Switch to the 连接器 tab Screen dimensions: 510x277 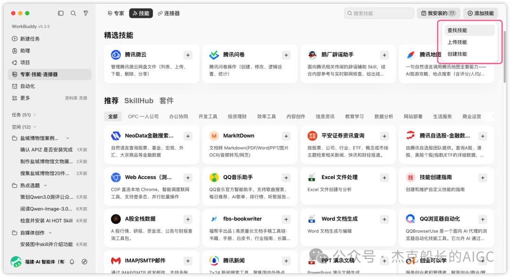coord(169,13)
